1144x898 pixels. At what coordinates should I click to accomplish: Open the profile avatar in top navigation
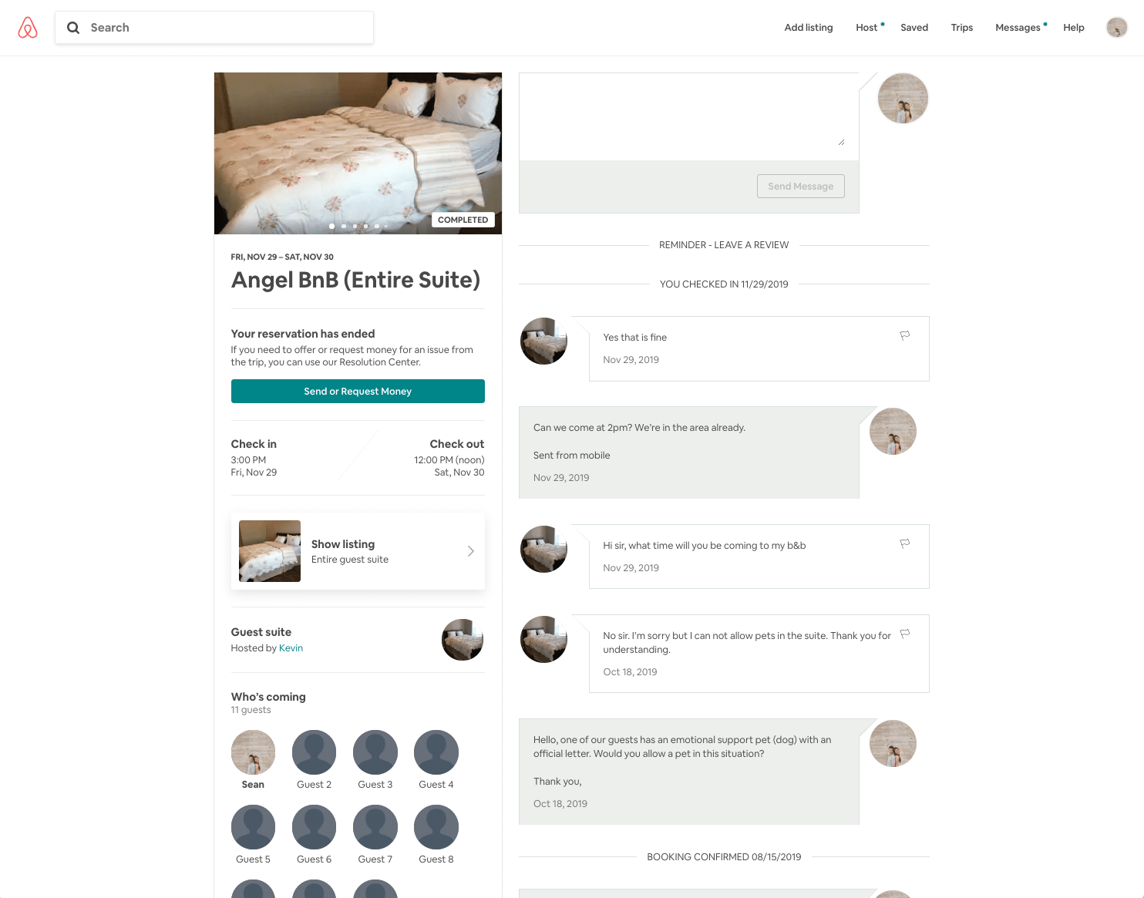click(1116, 28)
